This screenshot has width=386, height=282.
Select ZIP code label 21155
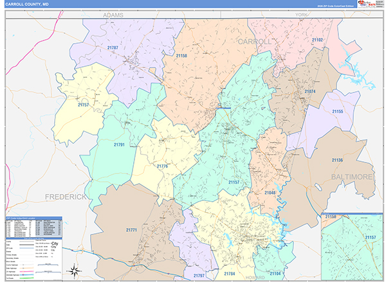(338, 111)
